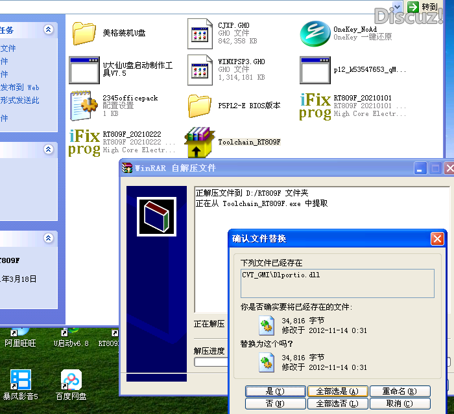Open the U大仙U盘启动制作工具V7.5 icon
This screenshot has height=414, width=454.
tap(84, 70)
